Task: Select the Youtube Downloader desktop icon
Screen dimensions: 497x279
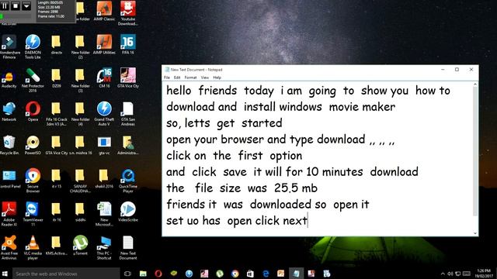Action: click(128, 12)
